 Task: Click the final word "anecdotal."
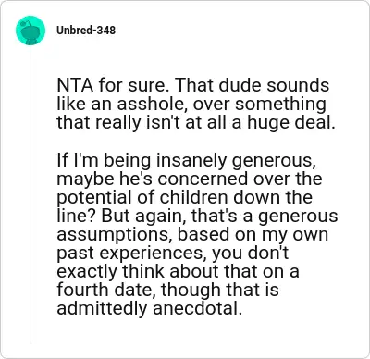click(197, 308)
